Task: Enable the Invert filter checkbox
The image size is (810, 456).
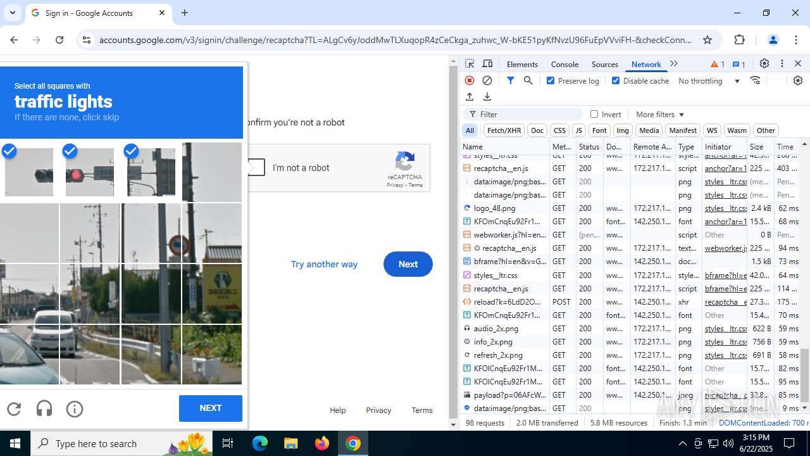Action: [594, 114]
